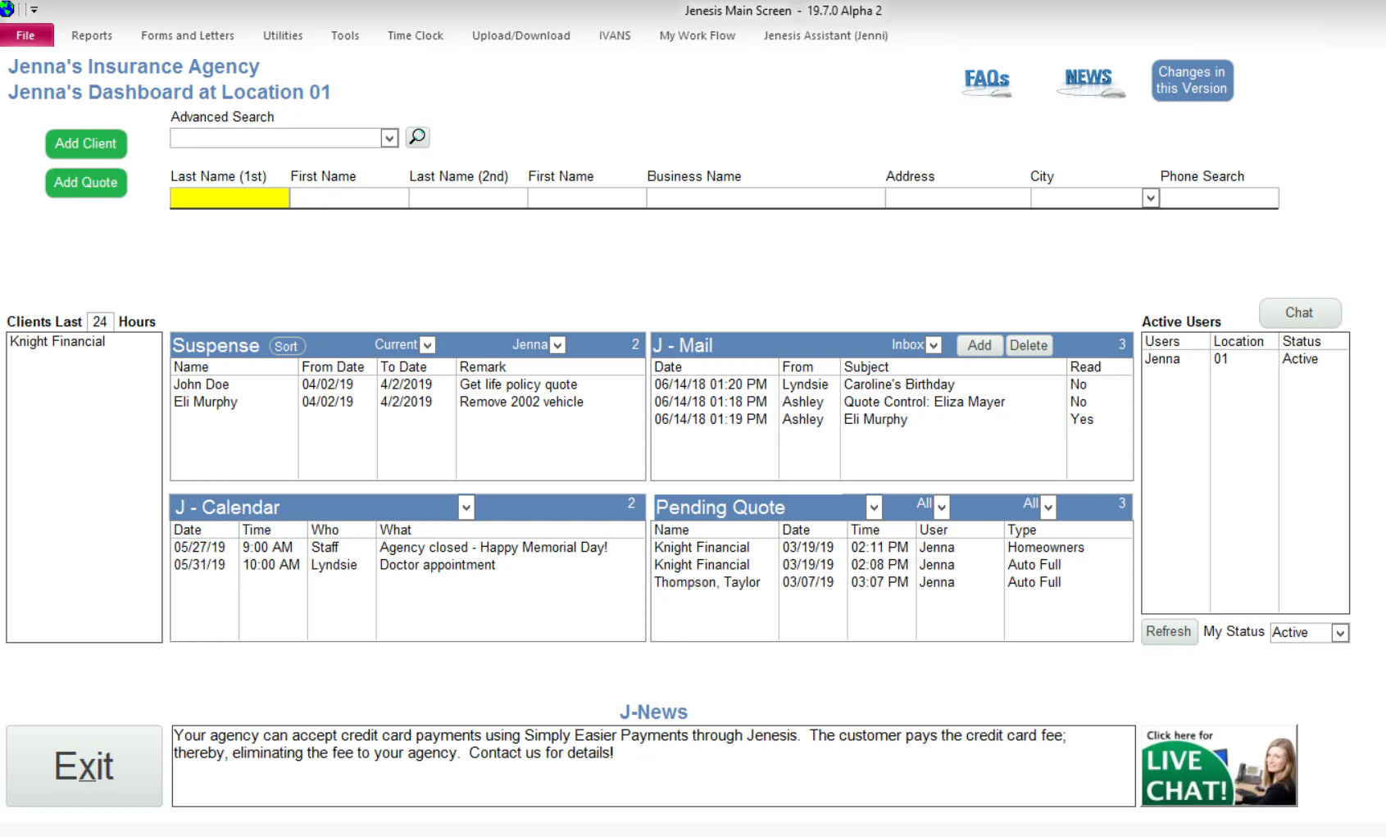Image resolution: width=1386 pixels, height=837 pixels.
Task: Open the Inbox filter dropdown in J-Mail
Action: tap(933, 345)
